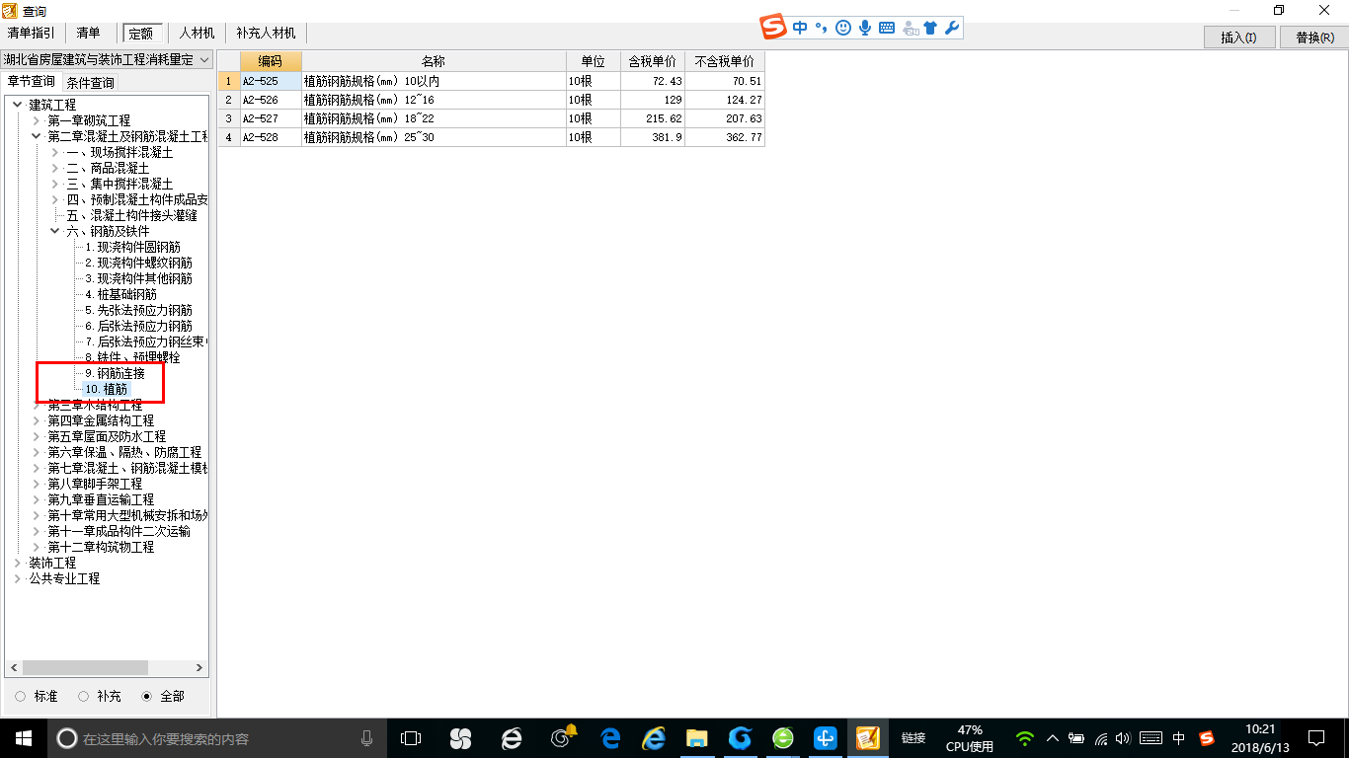Click the 插入(I) button
Image resolution: width=1349 pixels, height=758 pixels.
pyautogui.click(x=1238, y=38)
